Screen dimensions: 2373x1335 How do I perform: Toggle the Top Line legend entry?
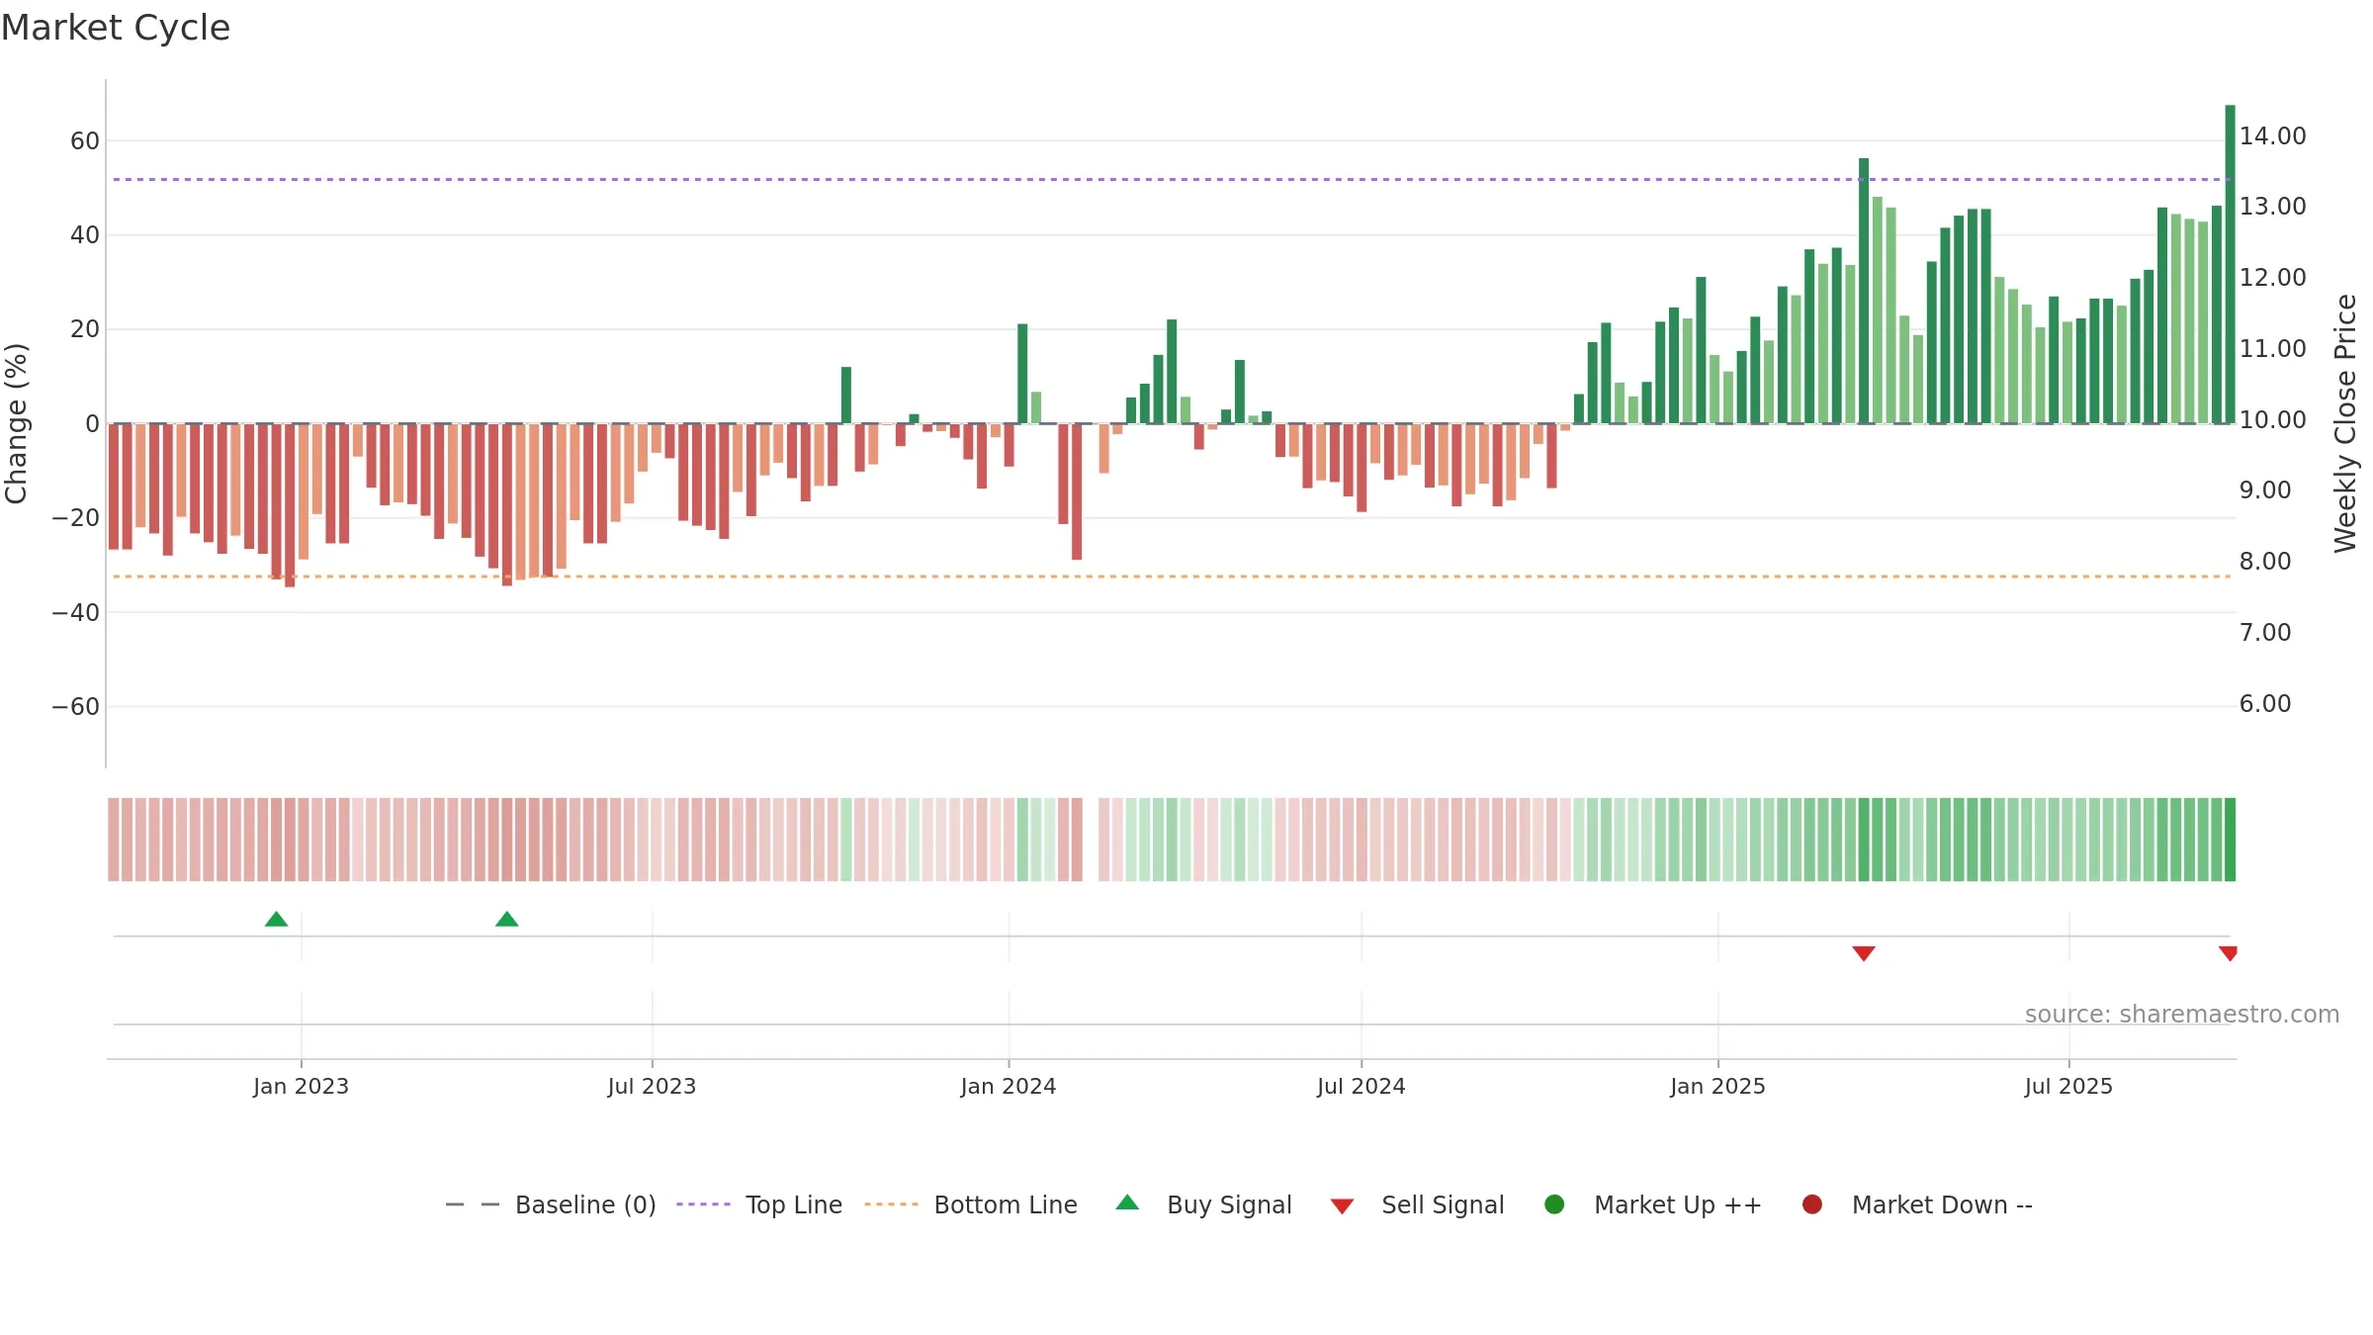(759, 1204)
